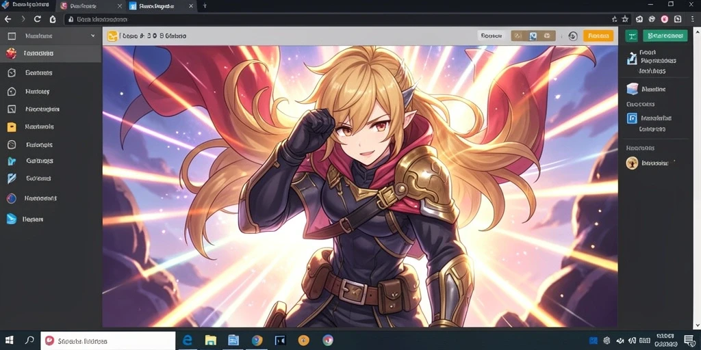
Task: Click the dark square app icon on the taskbar
Action: [280, 340]
